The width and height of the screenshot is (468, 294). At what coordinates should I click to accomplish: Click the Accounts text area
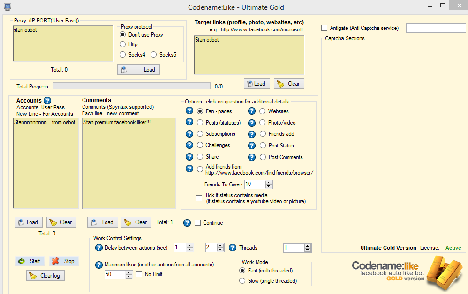[45, 163]
